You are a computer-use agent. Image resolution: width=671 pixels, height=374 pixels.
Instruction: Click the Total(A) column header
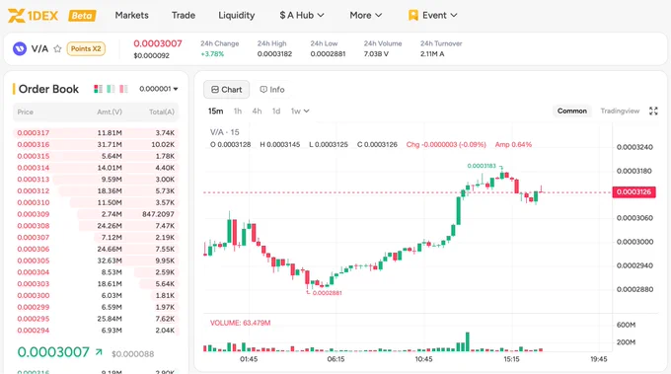click(162, 112)
